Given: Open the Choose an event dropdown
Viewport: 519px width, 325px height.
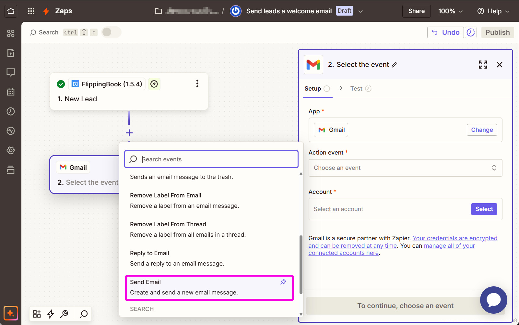Looking at the screenshot, I should pyautogui.click(x=405, y=168).
